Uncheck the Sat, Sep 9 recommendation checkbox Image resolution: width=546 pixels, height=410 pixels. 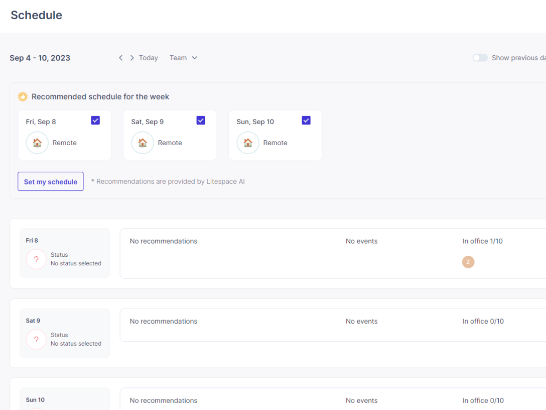pos(201,121)
